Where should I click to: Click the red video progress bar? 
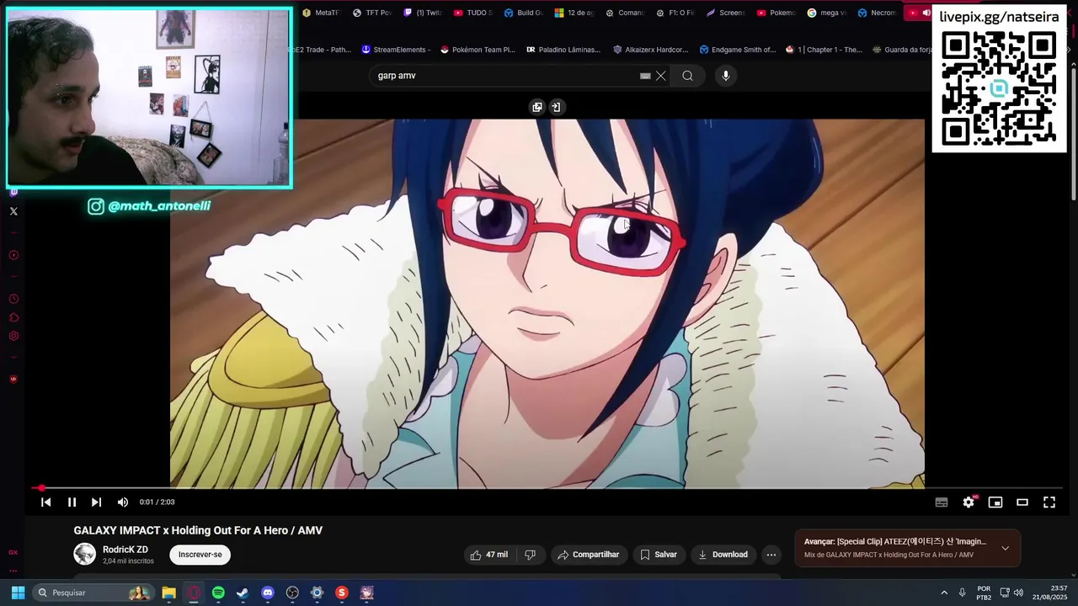coord(547,488)
